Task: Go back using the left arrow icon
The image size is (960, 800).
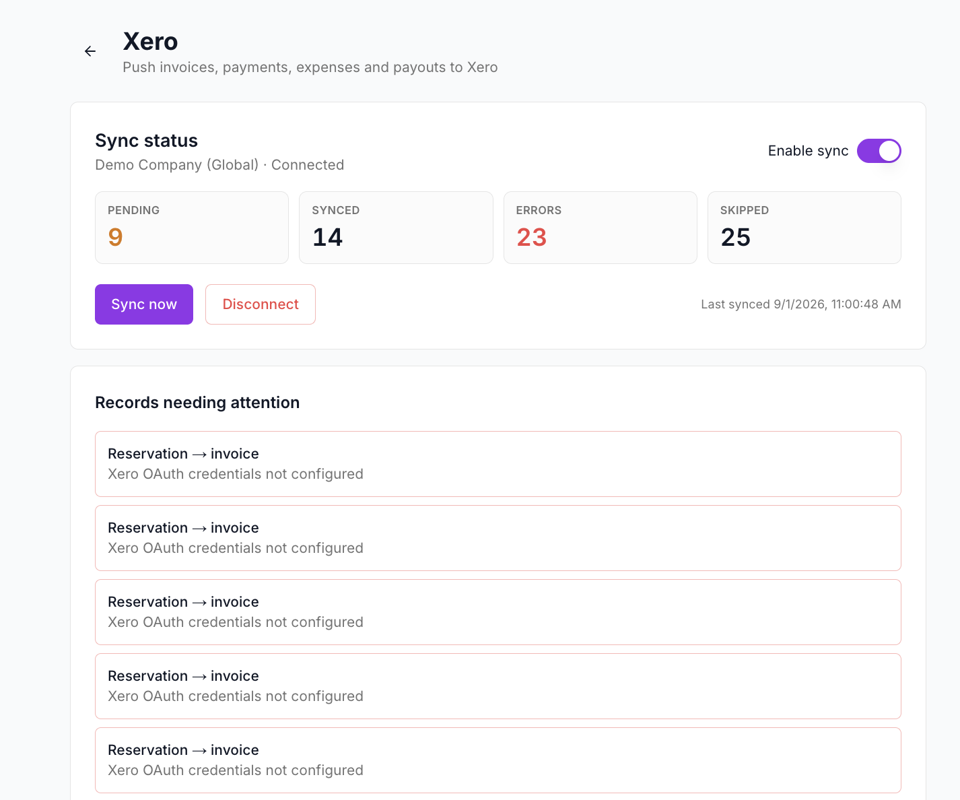Action: [90, 51]
